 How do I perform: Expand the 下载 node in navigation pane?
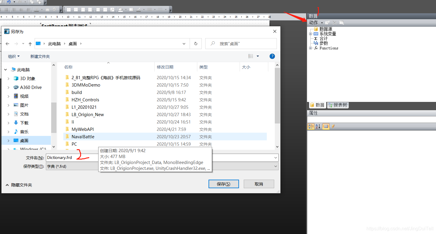pyautogui.click(x=8, y=123)
